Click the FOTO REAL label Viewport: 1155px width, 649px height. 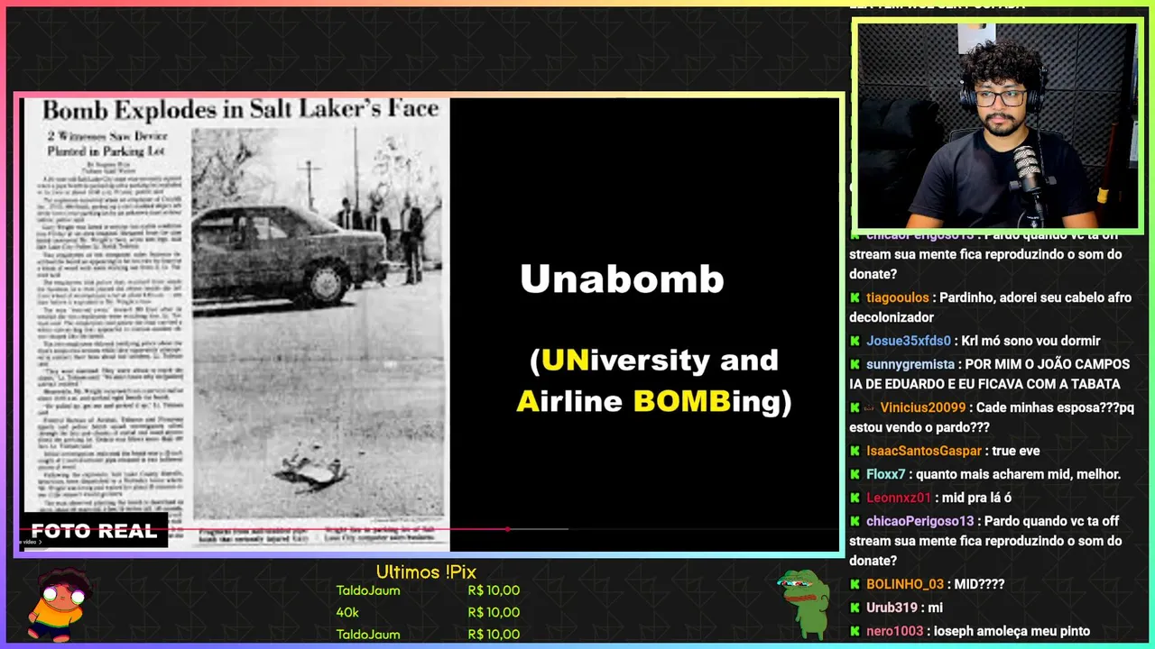[94, 530]
